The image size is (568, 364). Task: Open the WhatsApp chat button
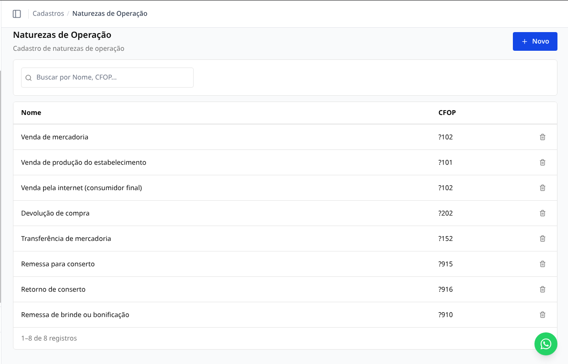[x=545, y=344]
